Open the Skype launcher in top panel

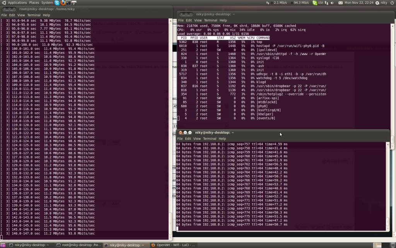(x=57, y=3)
